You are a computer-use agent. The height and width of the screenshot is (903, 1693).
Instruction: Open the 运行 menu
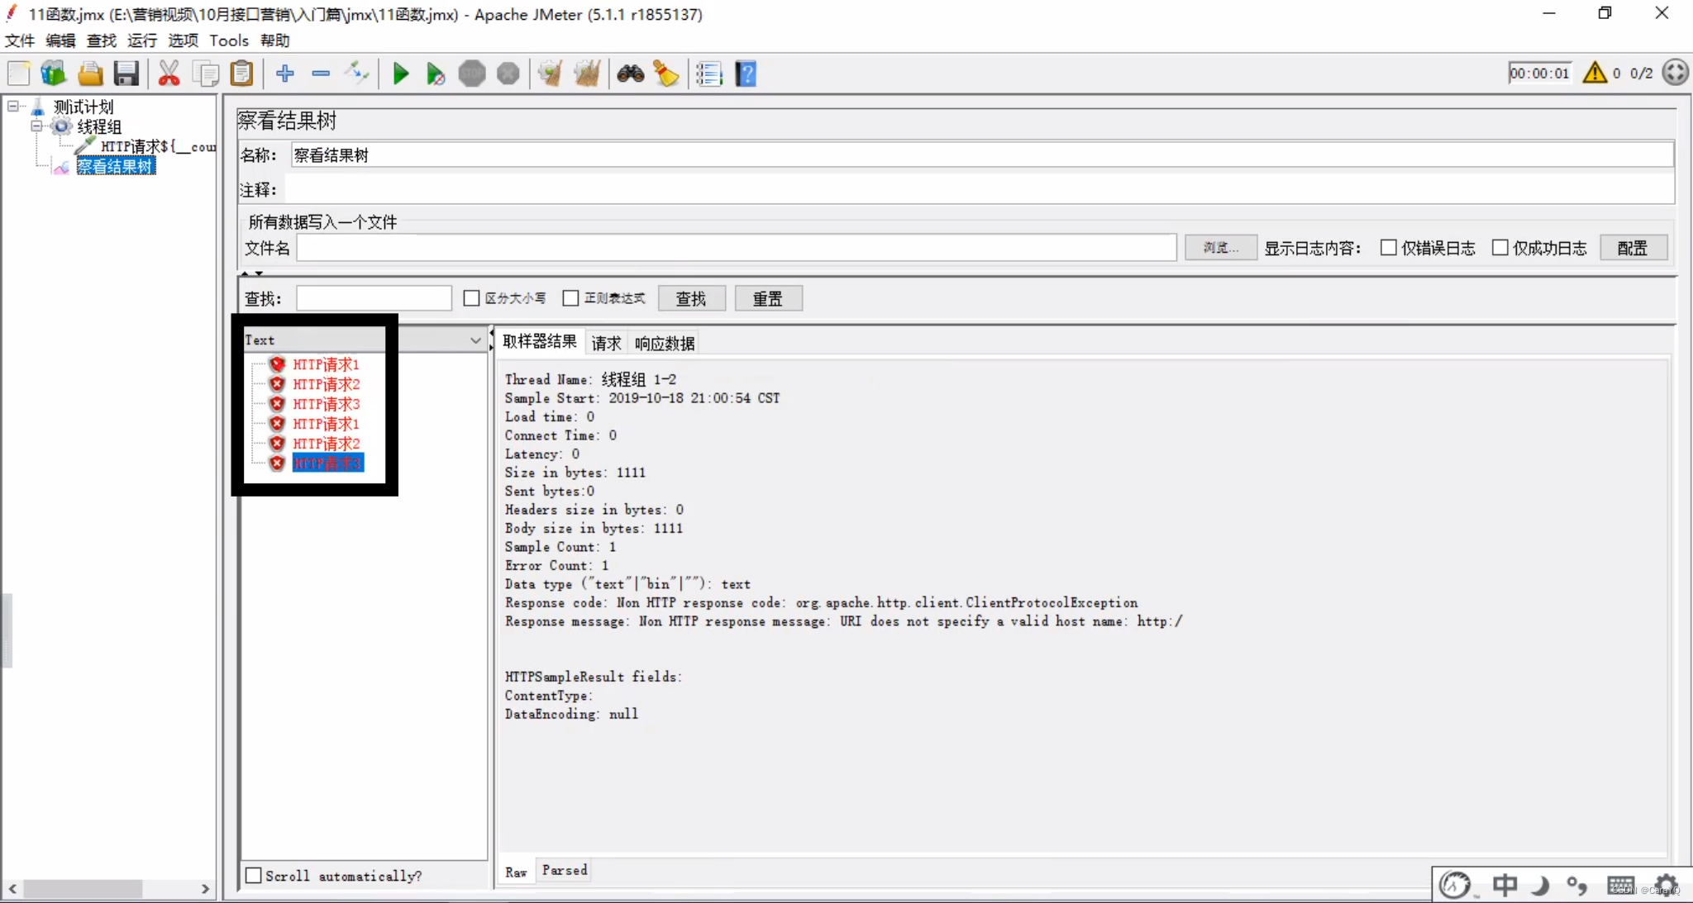(x=142, y=40)
